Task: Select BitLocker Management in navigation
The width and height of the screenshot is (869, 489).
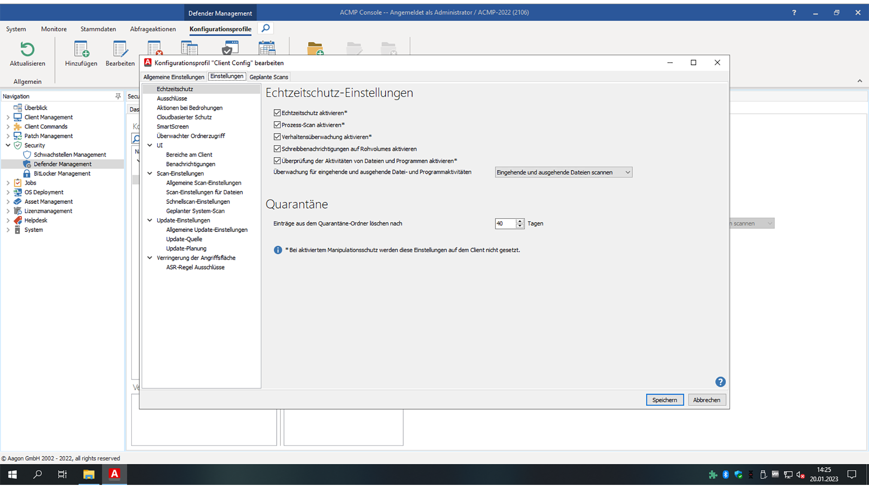Action: (x=62, y=173)
